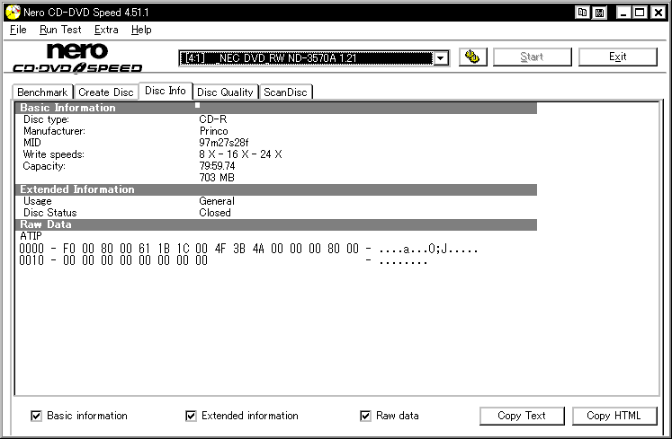Click the Nero CD-DVD Speed logo
The height and width of the screenshot is (439, 672).
point(77,58)
